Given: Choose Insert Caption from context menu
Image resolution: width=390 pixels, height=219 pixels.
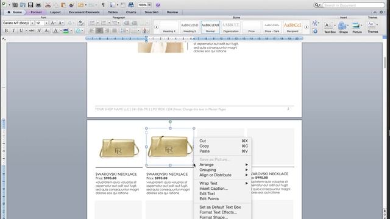Looking at the screenshot, I should [x=223, y=189].
